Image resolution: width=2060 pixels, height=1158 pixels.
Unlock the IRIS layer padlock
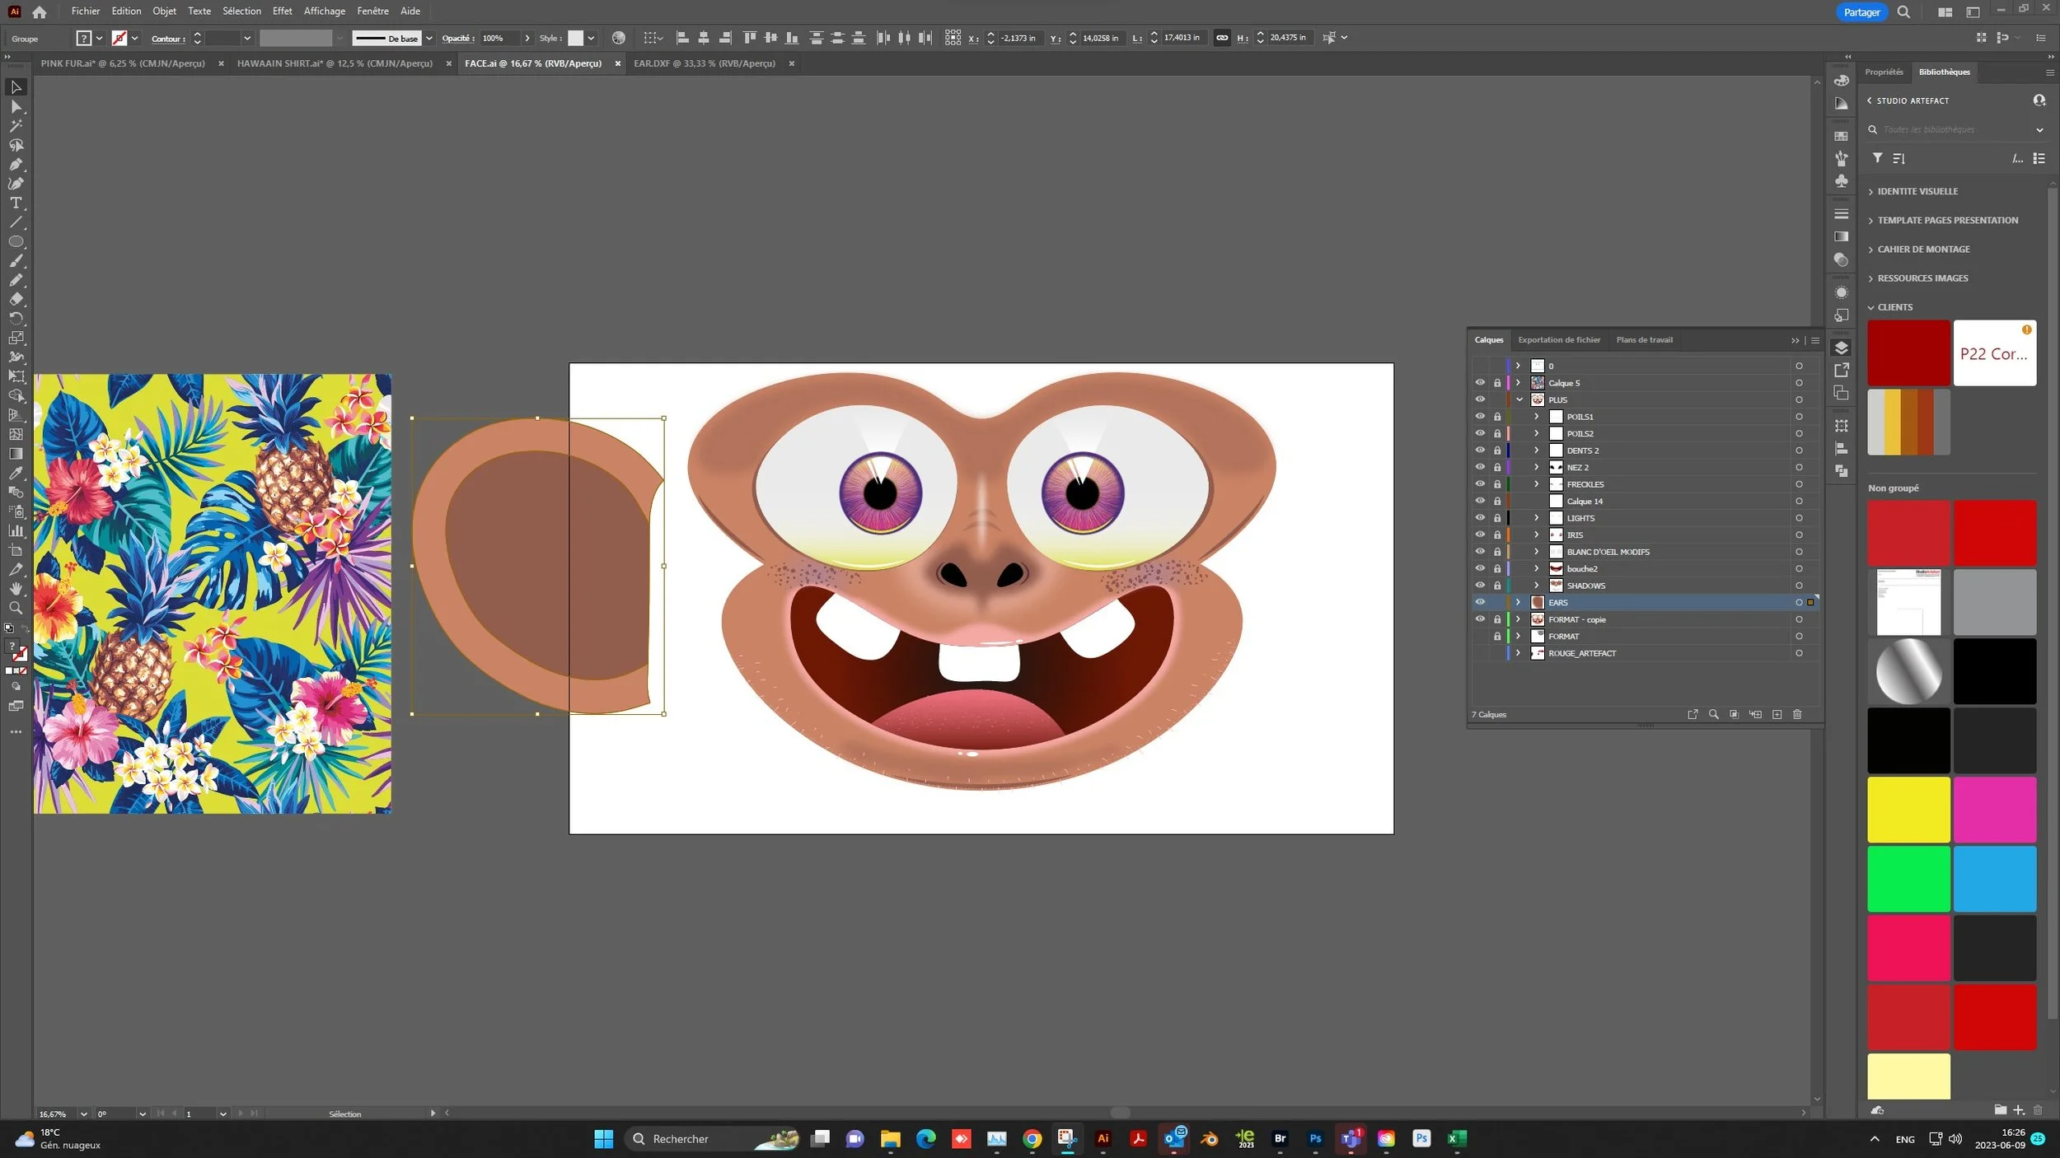[1497, 535]
